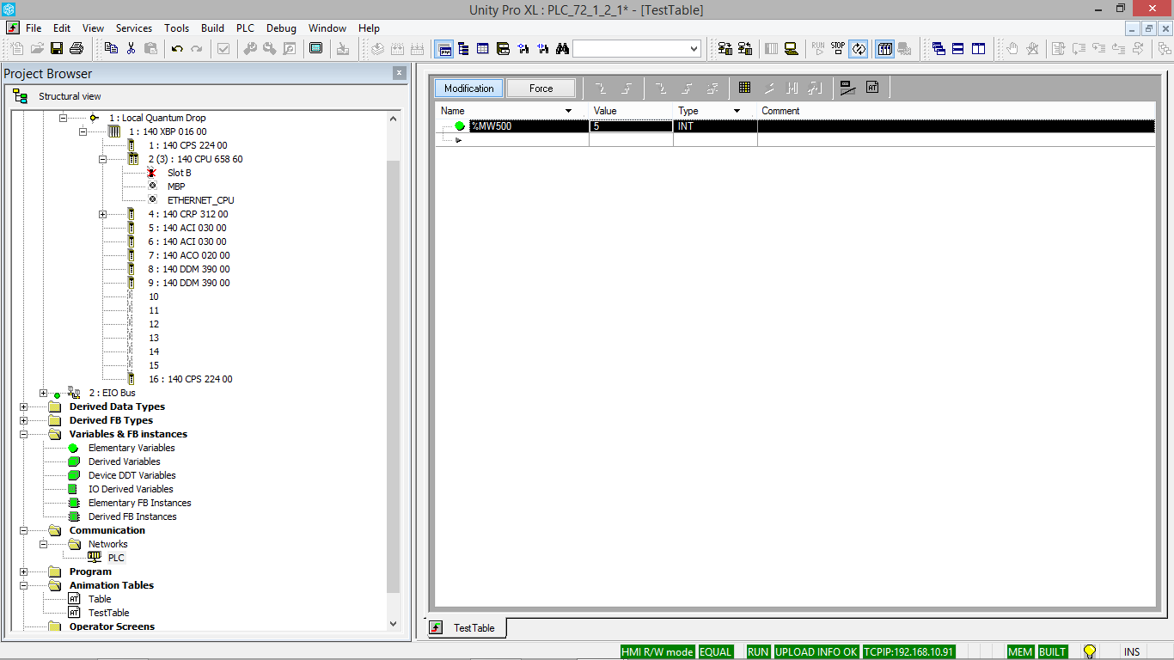Select Slot B under CPU
The image size is (1174, 660).
(180, 173)
